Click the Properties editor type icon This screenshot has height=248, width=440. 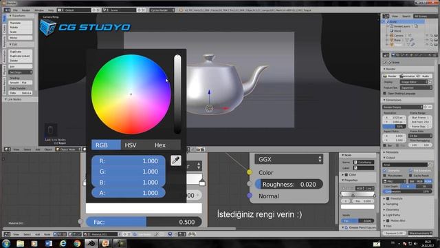(386, 55)
